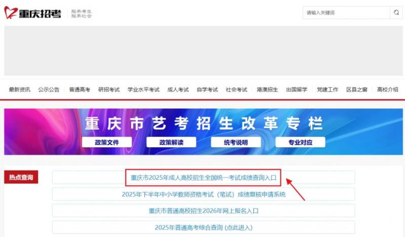Viewport: 405px width, 237px height.
Task: Open the 公示公告 menu item
Action: coord(49,90)
